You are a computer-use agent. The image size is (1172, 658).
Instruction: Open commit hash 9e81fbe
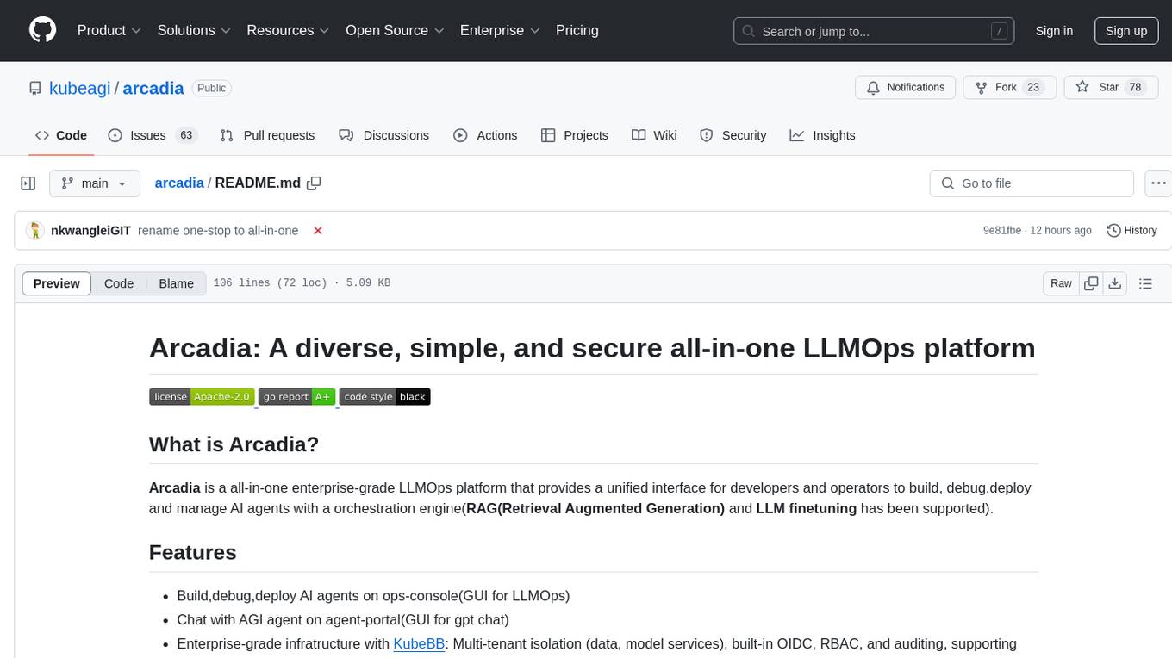point(1002,231)
